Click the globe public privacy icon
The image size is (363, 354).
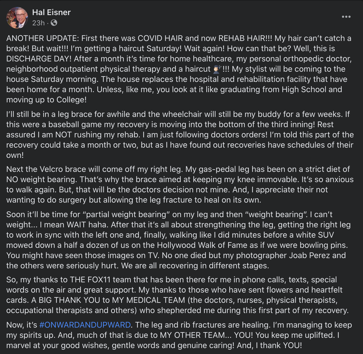54,23
